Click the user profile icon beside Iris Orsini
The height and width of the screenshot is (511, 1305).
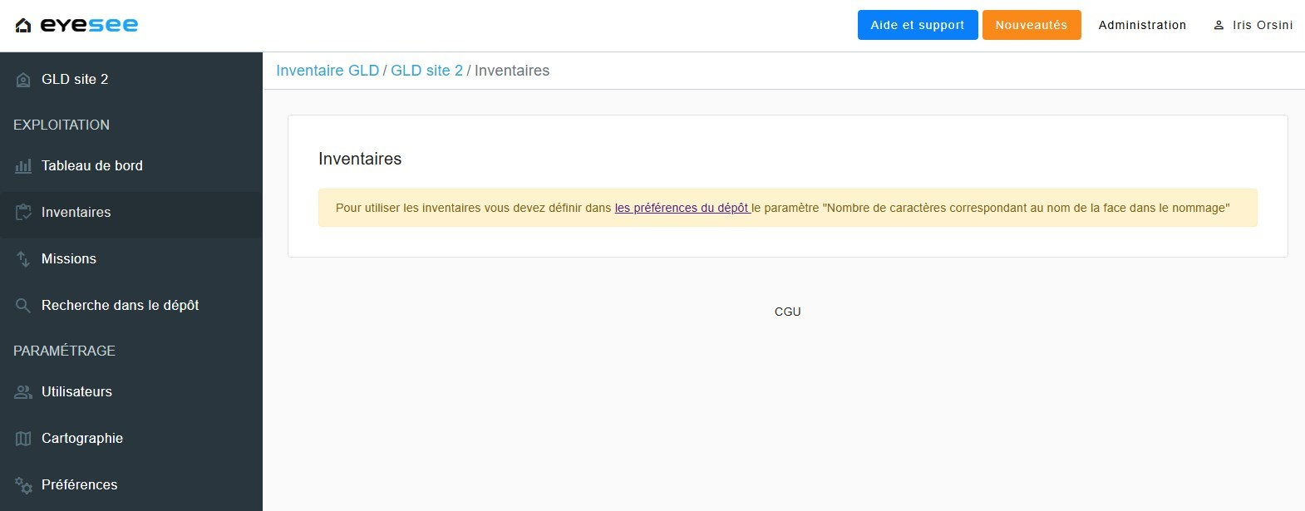pyautogui.click(x=1219, y=26)
